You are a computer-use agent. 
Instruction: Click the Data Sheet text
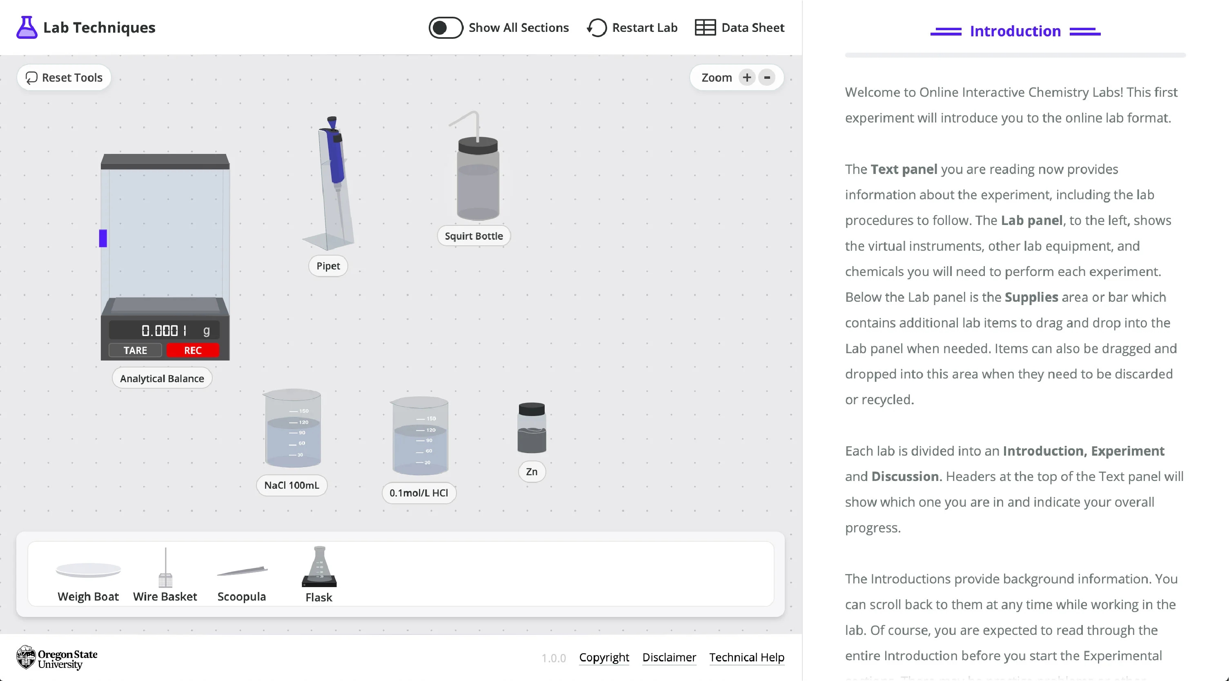(x=753, y=28)
